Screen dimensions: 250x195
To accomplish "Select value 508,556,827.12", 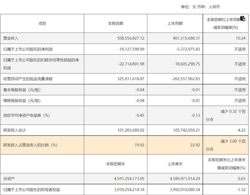I will (131, 38).
